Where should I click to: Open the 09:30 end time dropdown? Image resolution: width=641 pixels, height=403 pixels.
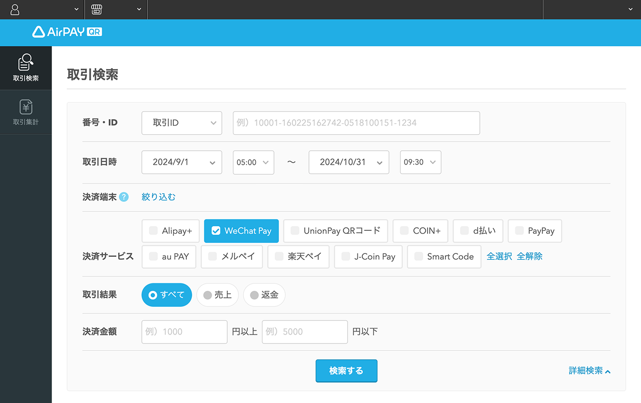click(x=421, y=162)
